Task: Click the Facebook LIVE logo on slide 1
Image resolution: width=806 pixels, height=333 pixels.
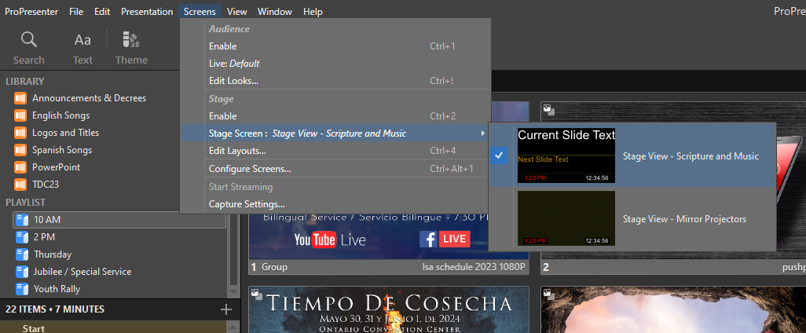Action: 445,239
